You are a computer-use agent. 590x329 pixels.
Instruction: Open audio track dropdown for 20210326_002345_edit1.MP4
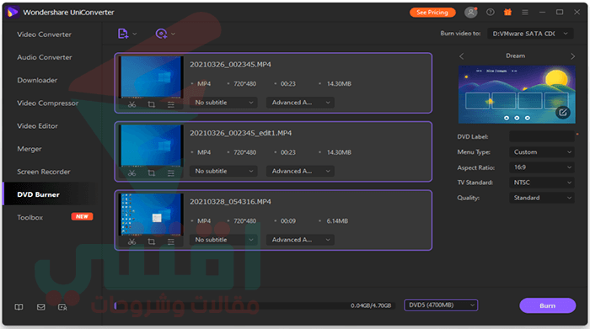[300, 172]
